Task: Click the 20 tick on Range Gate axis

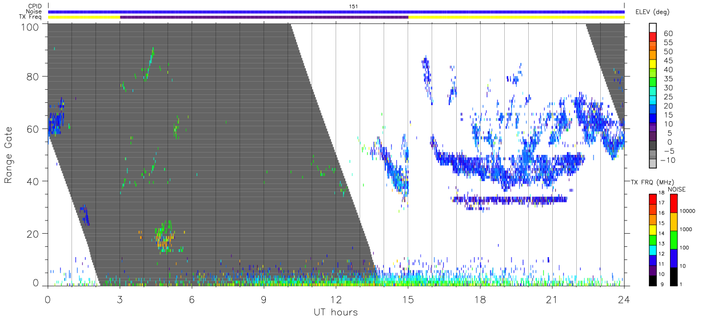Action: [33, 234]
